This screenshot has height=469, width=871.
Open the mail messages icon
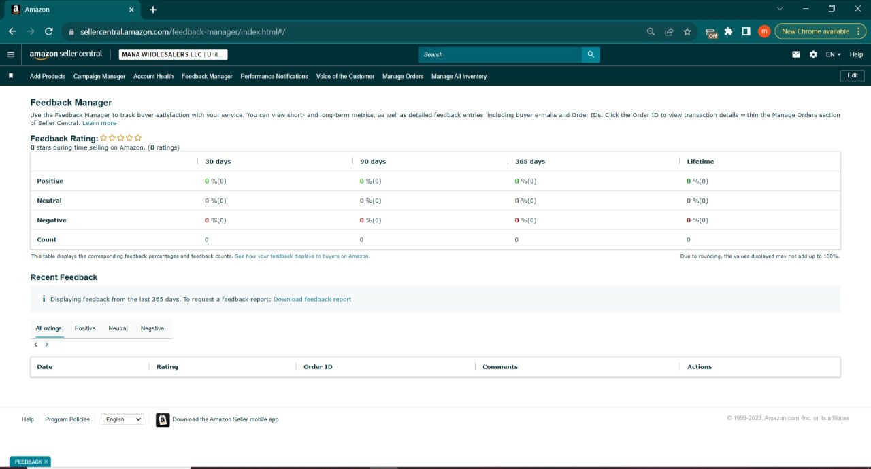tap(796, 54)
